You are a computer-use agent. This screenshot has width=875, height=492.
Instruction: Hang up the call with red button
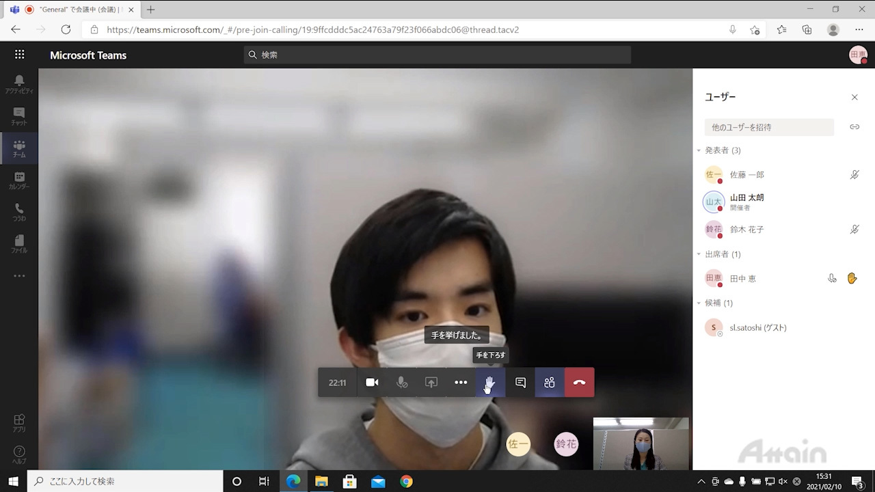pos(579,383)
